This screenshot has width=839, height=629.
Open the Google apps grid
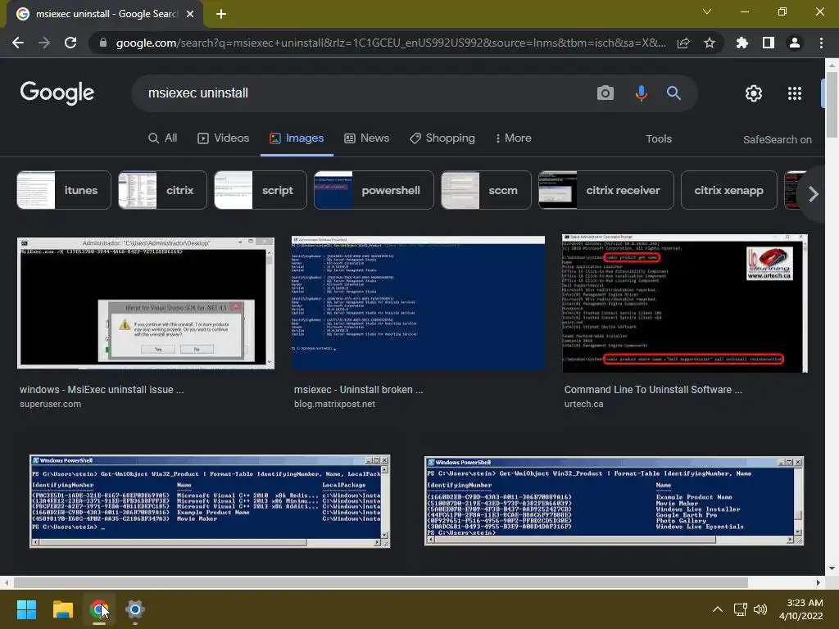pyautogui.click(x=795, y=93)
